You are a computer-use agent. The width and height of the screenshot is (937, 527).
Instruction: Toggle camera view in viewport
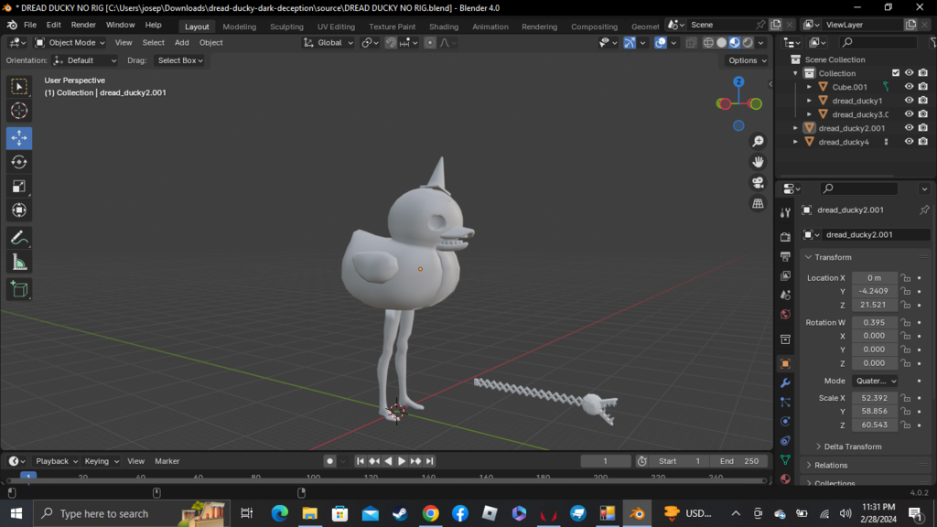click(758, 182)
